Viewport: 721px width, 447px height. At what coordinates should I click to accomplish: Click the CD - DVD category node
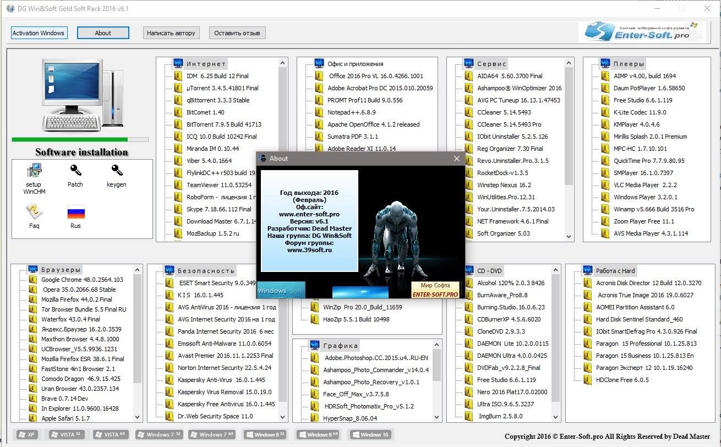(x=489, y=270)
